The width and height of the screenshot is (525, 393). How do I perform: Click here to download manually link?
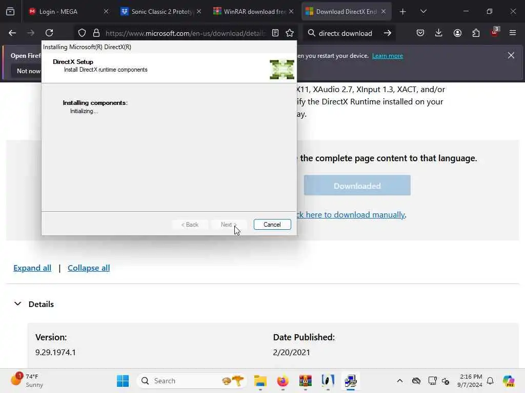tap(352, 214)
